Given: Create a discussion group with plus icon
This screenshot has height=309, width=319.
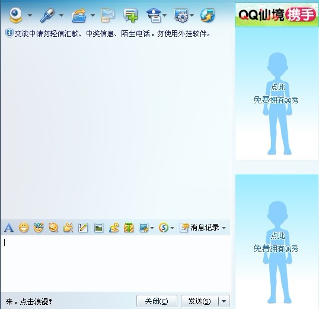Looking at the screenshot, I should (130, 15).
